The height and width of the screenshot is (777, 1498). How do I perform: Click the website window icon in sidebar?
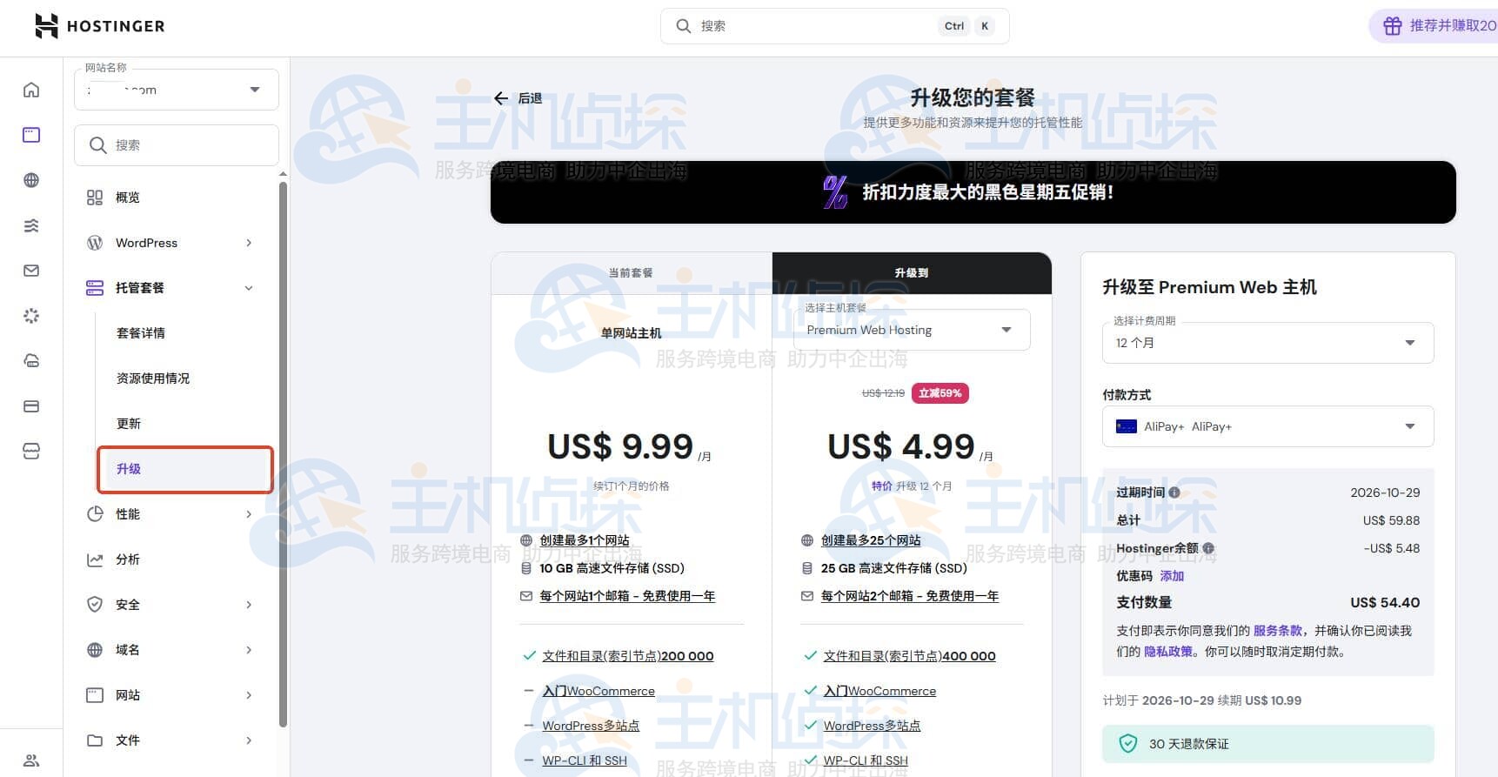(x=95, y=695)
